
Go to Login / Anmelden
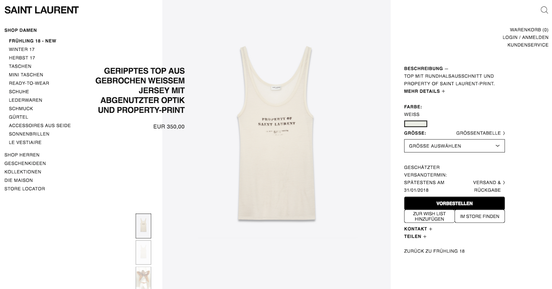525,37
